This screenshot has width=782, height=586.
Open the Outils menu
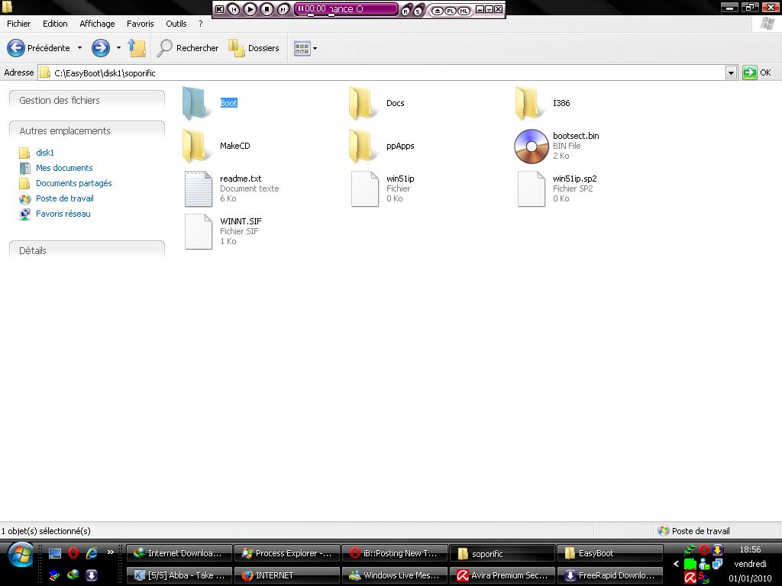pos(176,24)
